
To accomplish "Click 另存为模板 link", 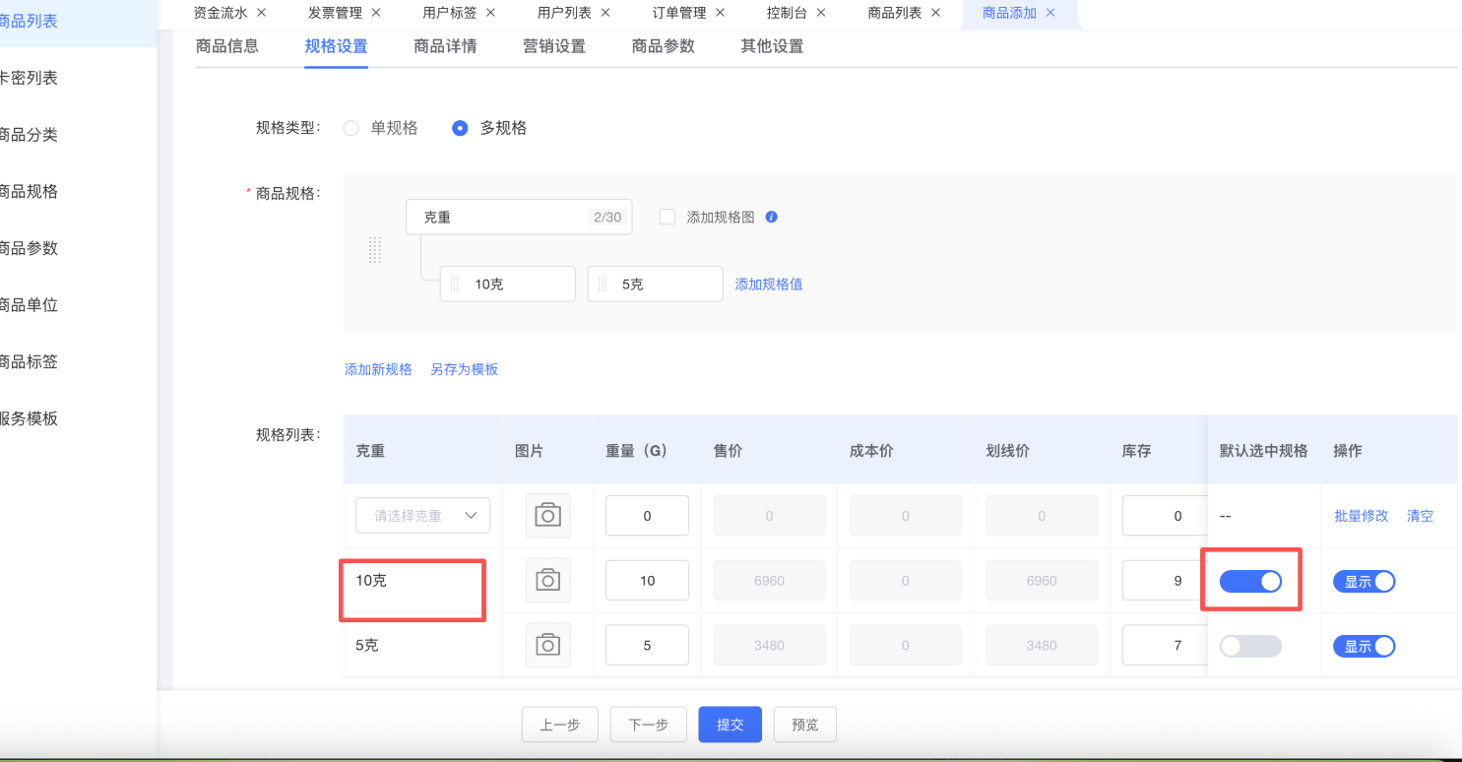I will pyautogui.click(x=465, y=370).
